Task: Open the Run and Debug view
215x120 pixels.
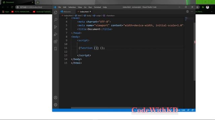Action: point(55,34)
